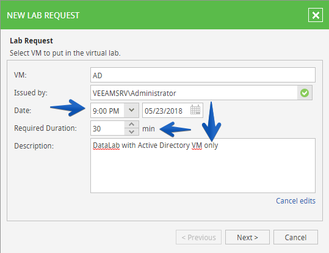The image size is (329, 253).
Task: Click the Required Duration label
Action: point(45,128)
